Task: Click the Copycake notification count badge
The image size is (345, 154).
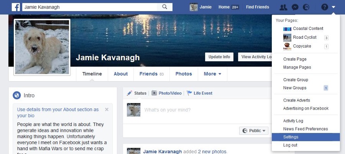Action: (326, 47)
